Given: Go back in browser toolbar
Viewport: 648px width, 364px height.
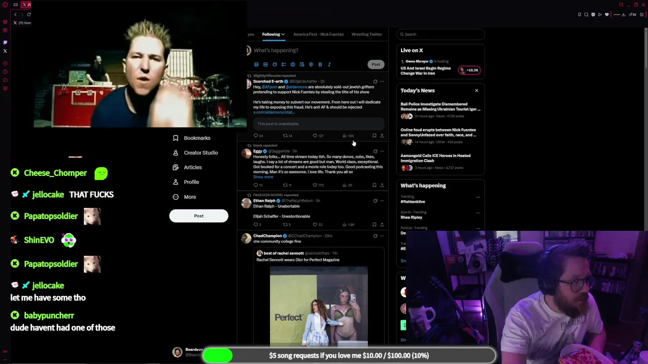Looking at the screenshot, I should (15, 15).
